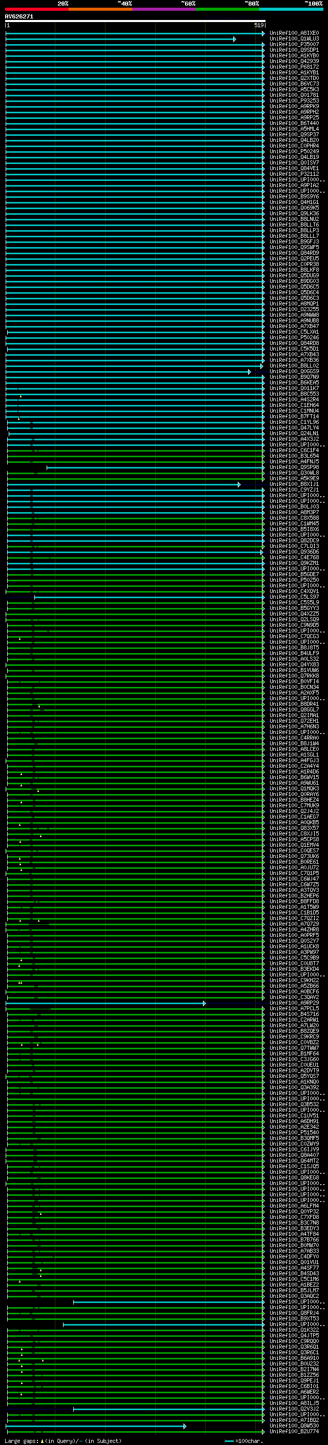Click the alignment bar for UniRef100_Q8W530
Image resolution: width=328 pixels, height=1445 pixels.
click(x=96, y=1427)
